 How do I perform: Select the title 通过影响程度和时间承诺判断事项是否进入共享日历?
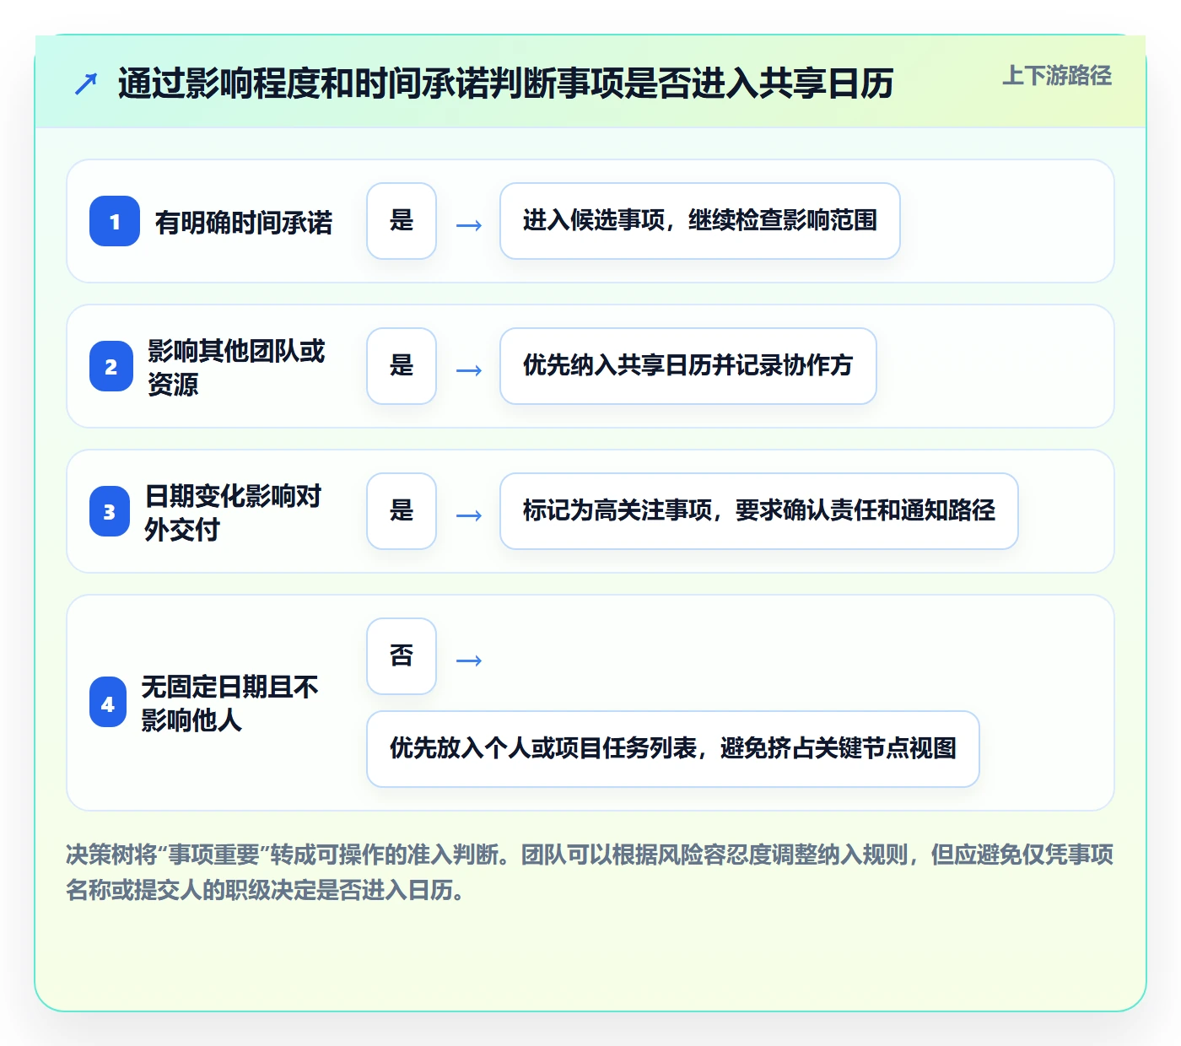[505, 84]
